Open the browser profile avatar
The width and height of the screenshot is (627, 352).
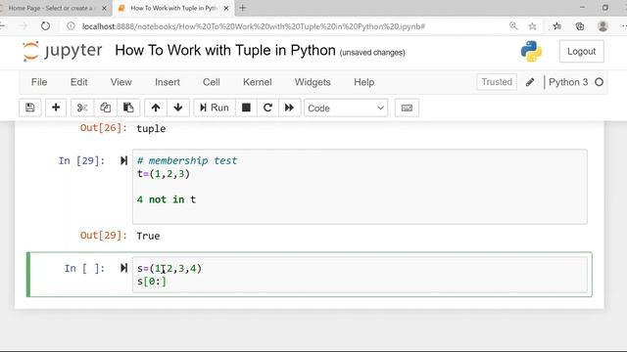click(x=603, y=26)
